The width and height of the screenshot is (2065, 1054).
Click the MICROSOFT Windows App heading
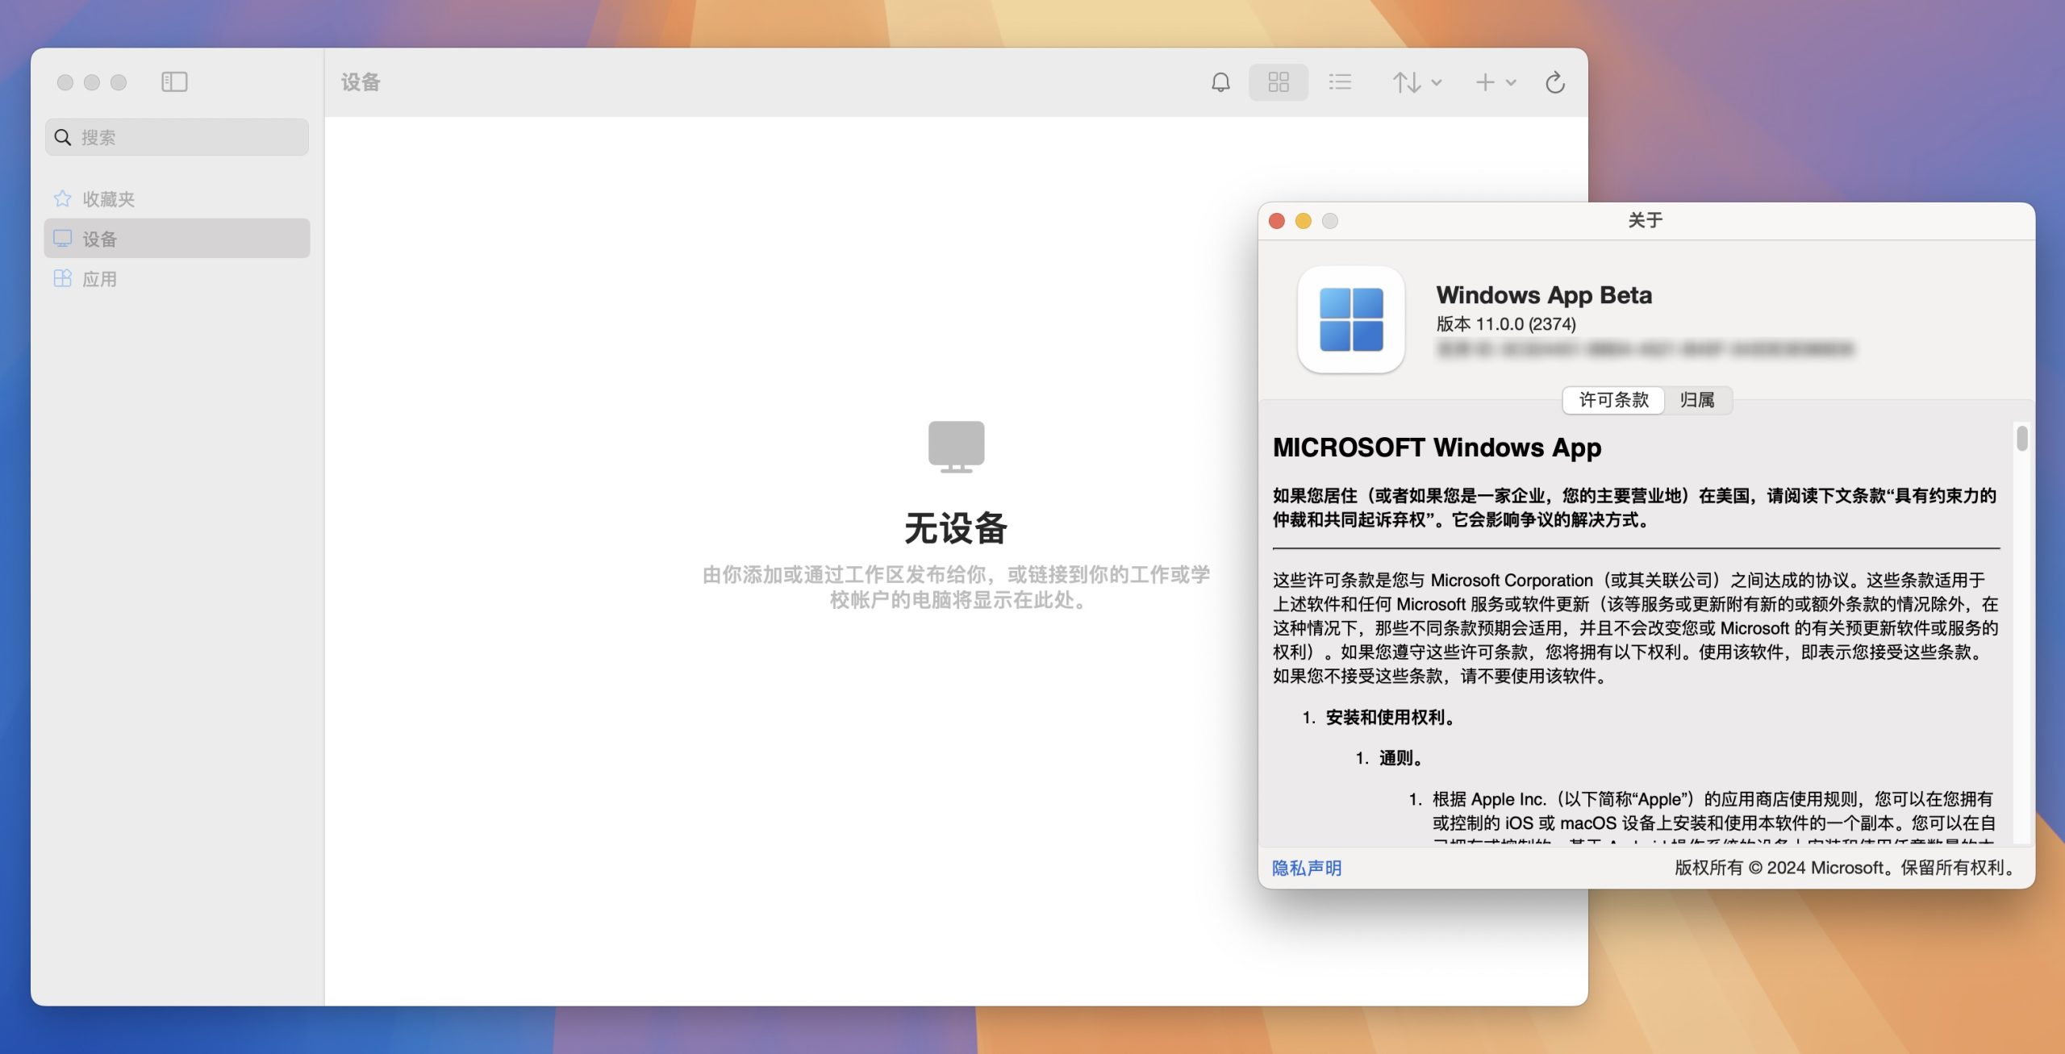point(1437,448)
